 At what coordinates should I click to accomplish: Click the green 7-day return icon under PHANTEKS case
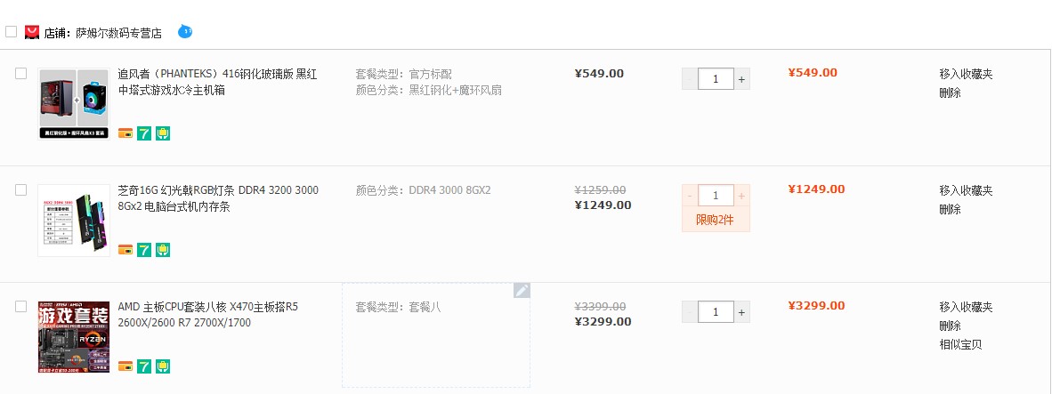(144, 133)
